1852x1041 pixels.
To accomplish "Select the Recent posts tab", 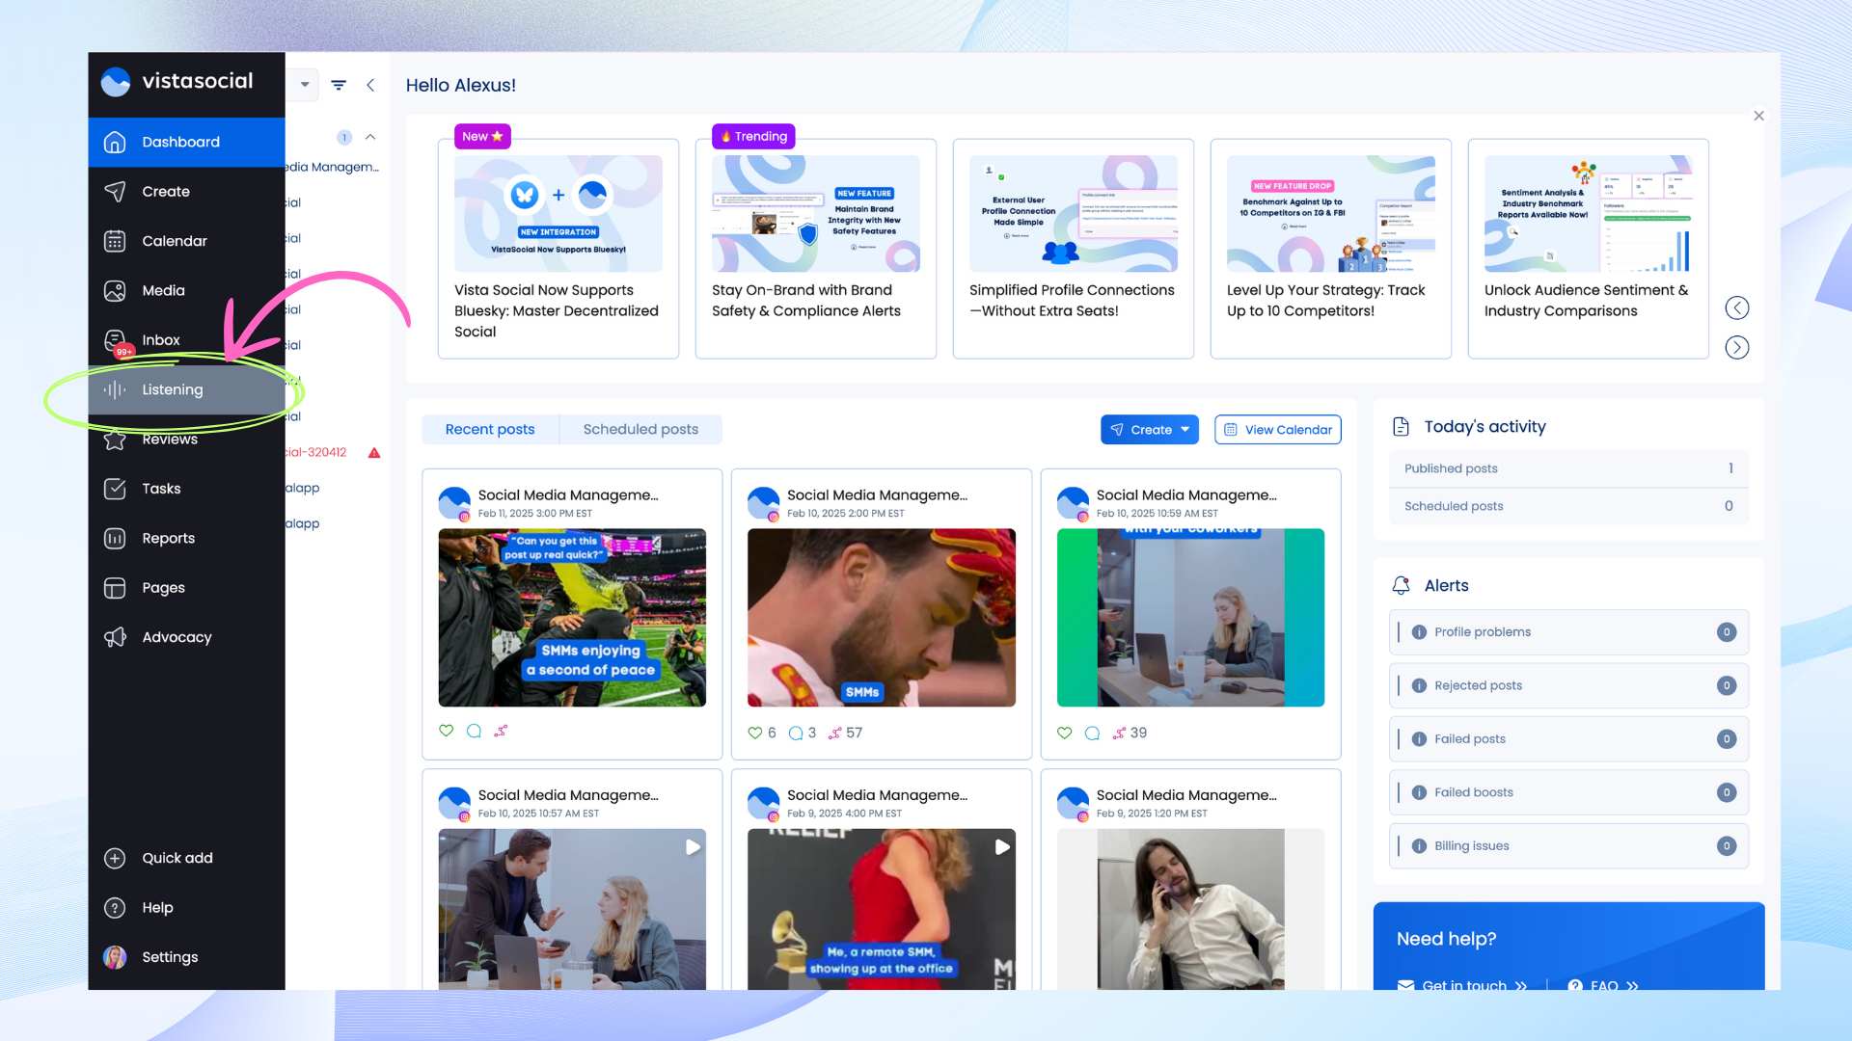I will tap(490, 429).
